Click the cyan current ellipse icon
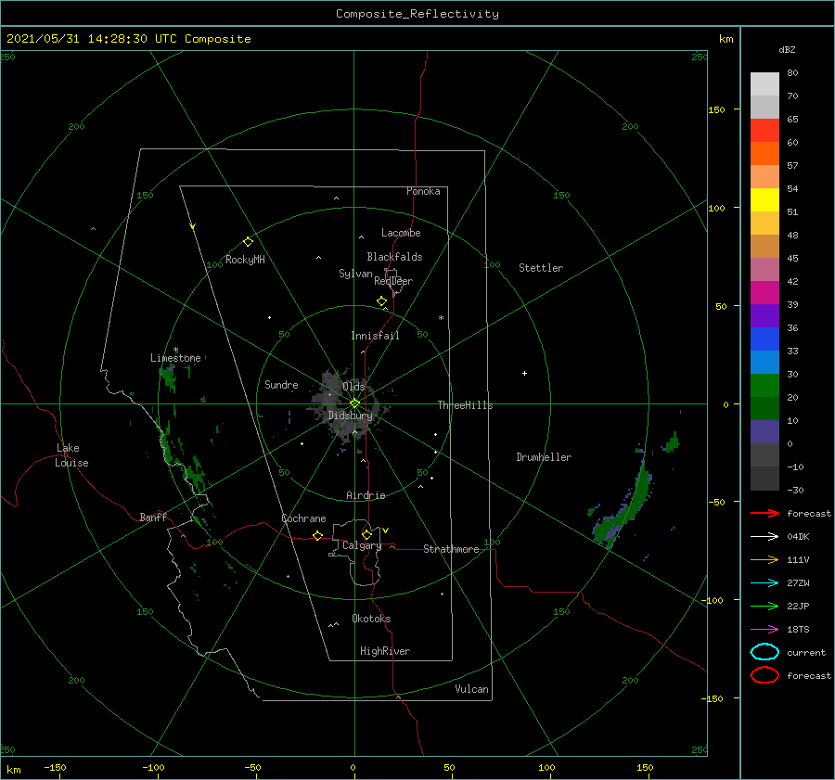Viewport: 835px width, 780px height. click(x=764, y=652)
